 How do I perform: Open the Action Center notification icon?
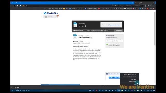13,90
